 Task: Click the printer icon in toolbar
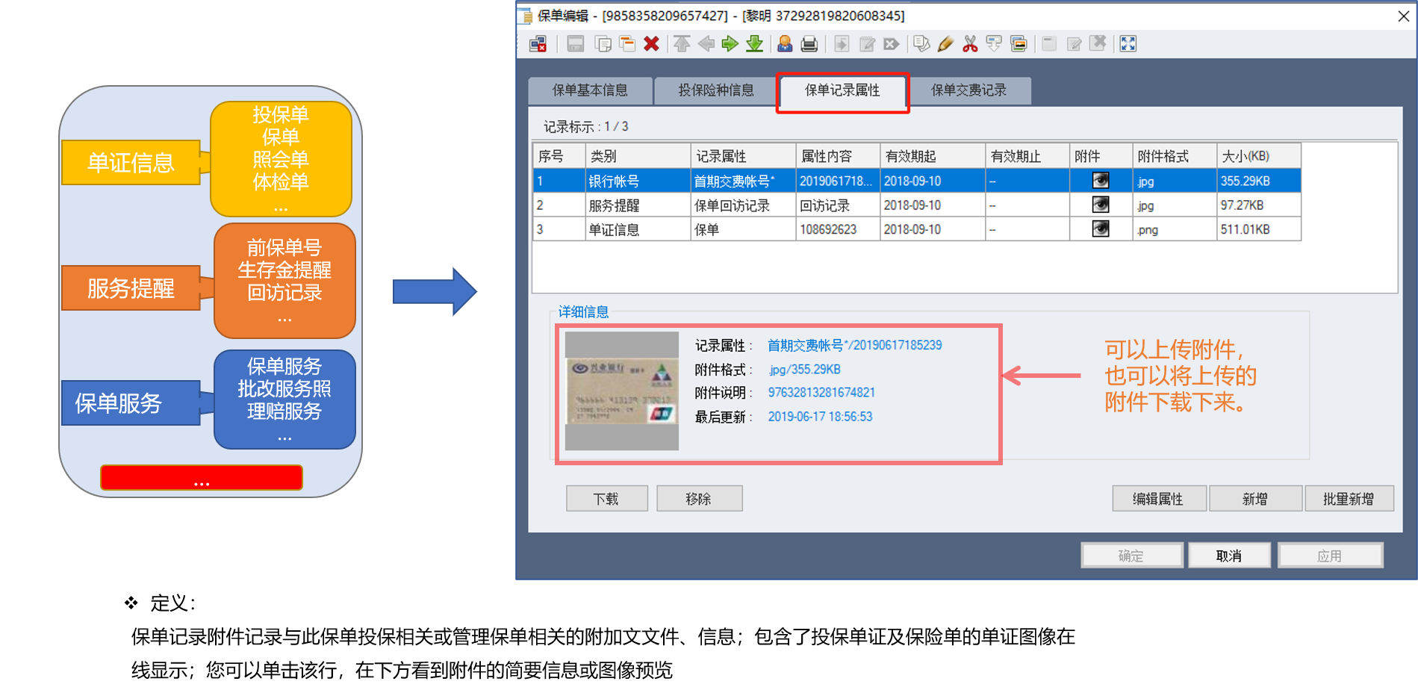(809, 44)
